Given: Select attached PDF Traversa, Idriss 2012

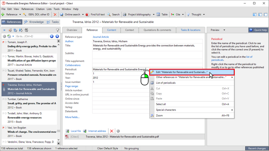Looking at the screenshot, I should (x=134, y=136).
